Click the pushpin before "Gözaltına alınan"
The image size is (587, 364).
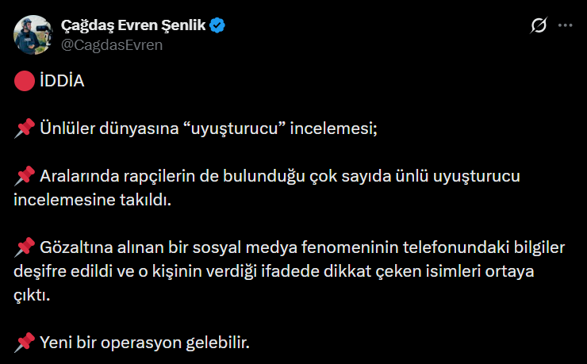(24, 248)
